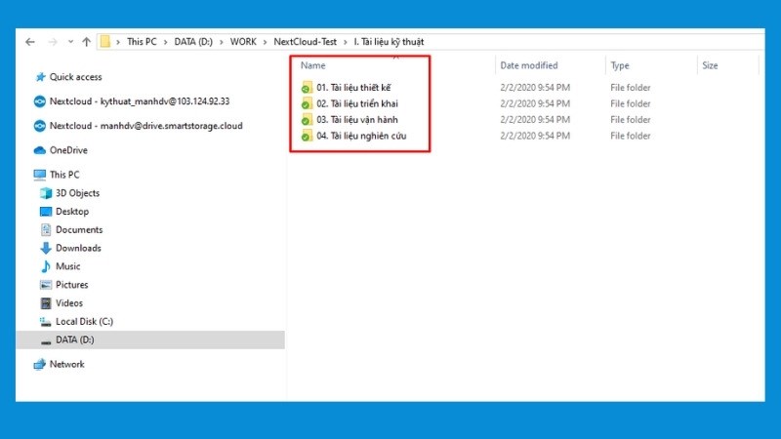The height and width of the screenshot is (439, 781).
Task: Click the Videos film icon
Action: click(46, 303)
